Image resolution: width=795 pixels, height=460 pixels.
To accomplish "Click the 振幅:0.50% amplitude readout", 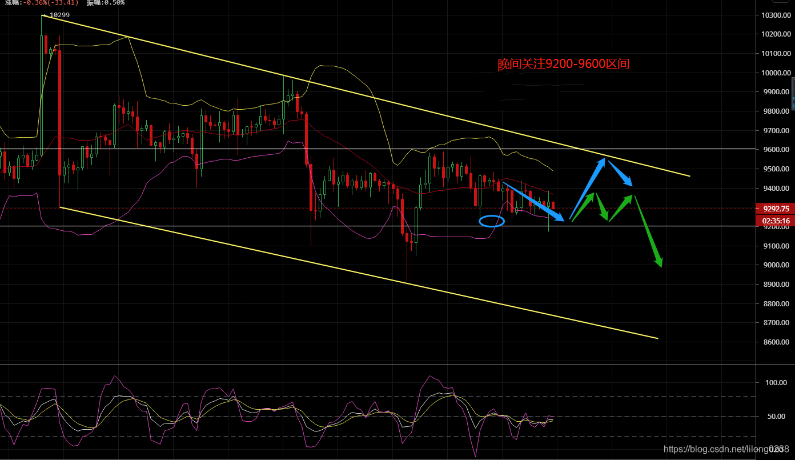I will (x=105, y=2).
